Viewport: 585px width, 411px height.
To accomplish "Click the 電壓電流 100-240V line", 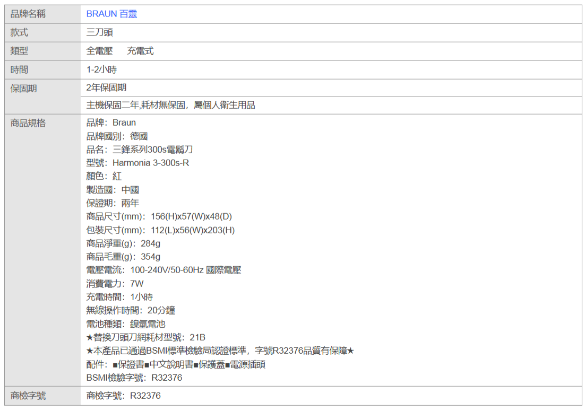I will (164, 270).
